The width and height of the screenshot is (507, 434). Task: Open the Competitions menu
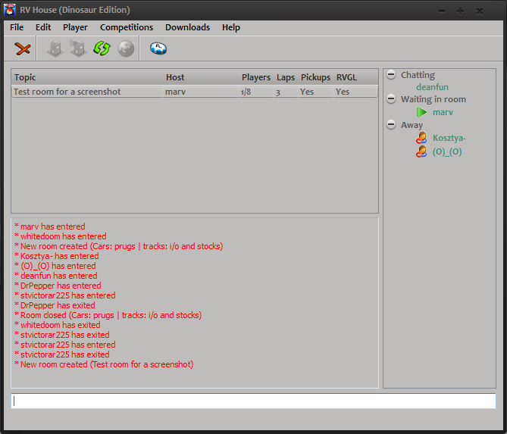click(x=127, y=27)
